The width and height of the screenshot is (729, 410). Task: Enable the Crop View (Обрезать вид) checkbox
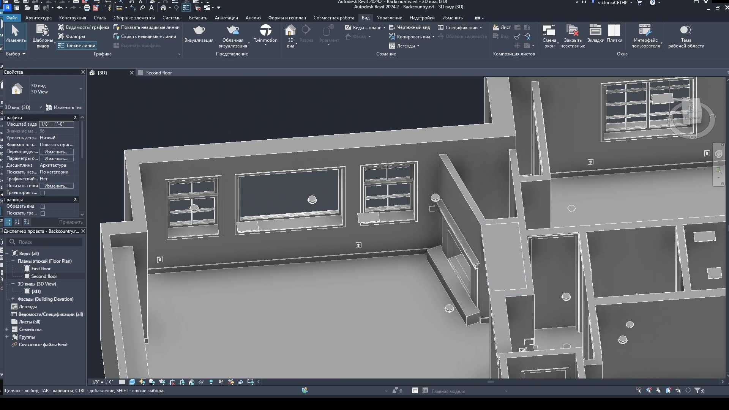[43, 207]
